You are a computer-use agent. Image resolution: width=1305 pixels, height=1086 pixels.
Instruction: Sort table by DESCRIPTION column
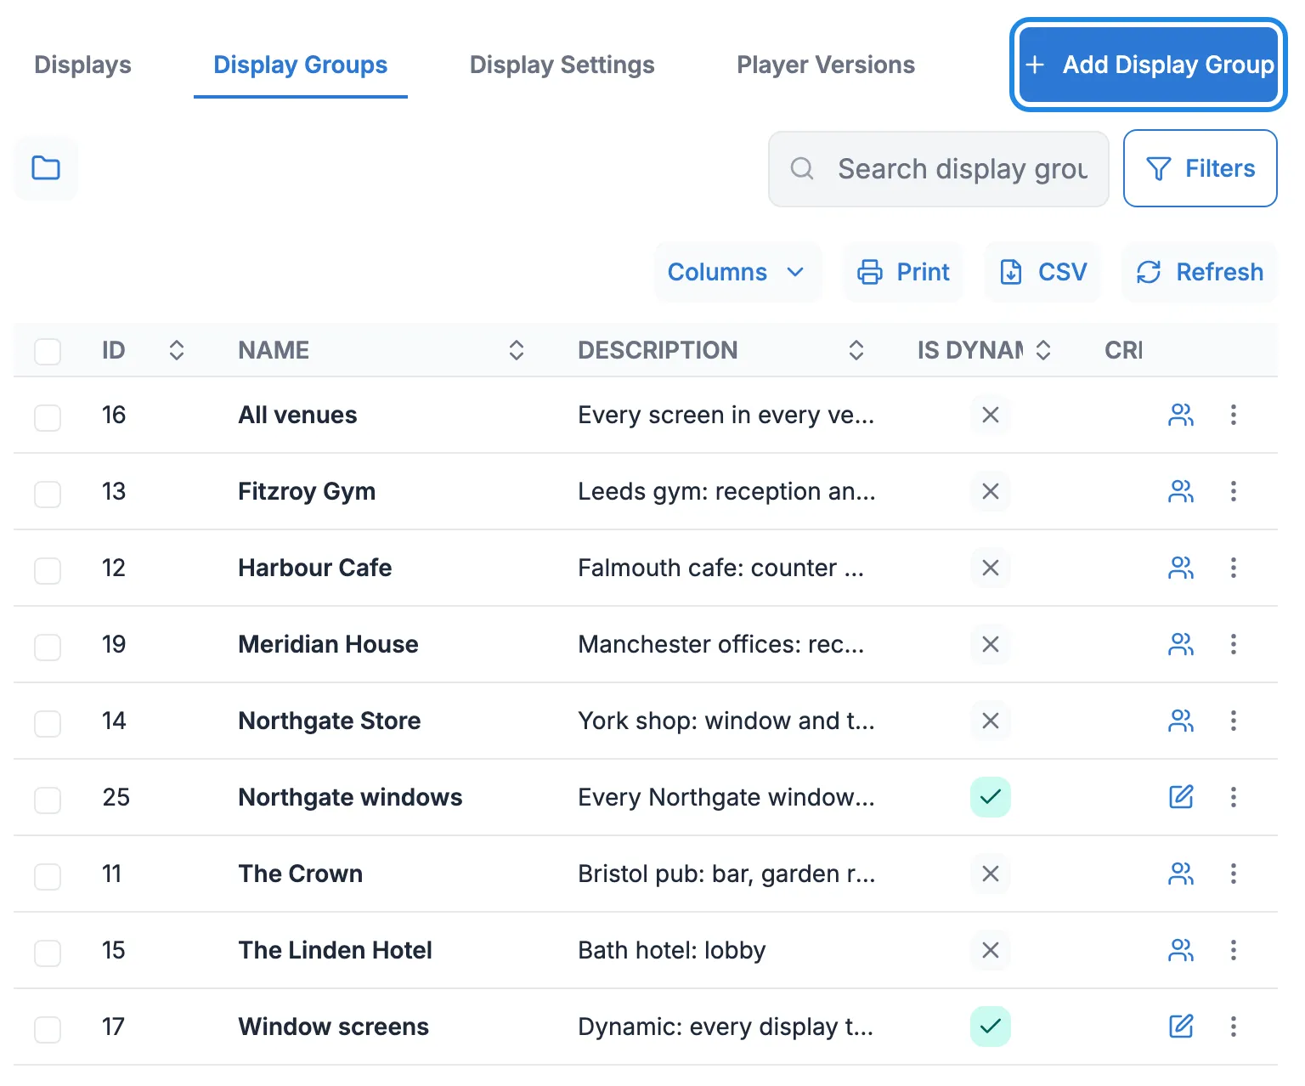point(856,350)
